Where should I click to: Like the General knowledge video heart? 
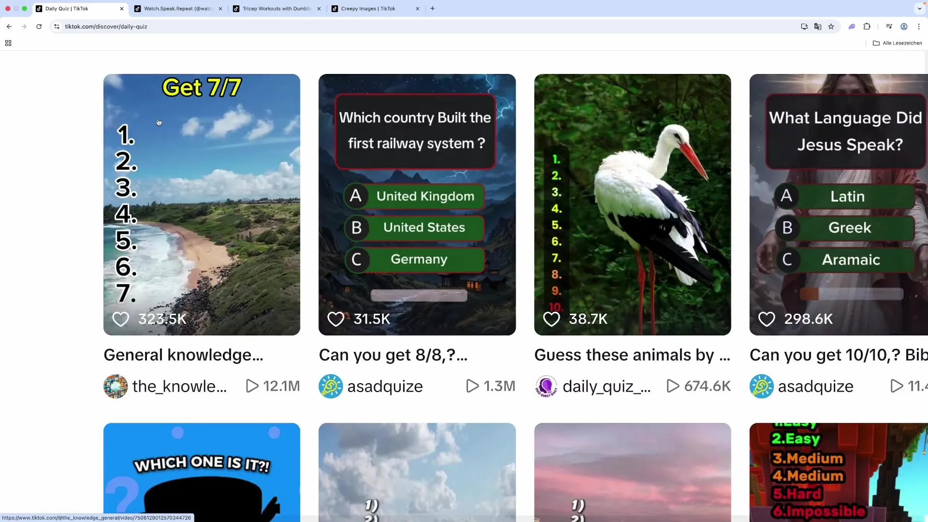(120, 319)
